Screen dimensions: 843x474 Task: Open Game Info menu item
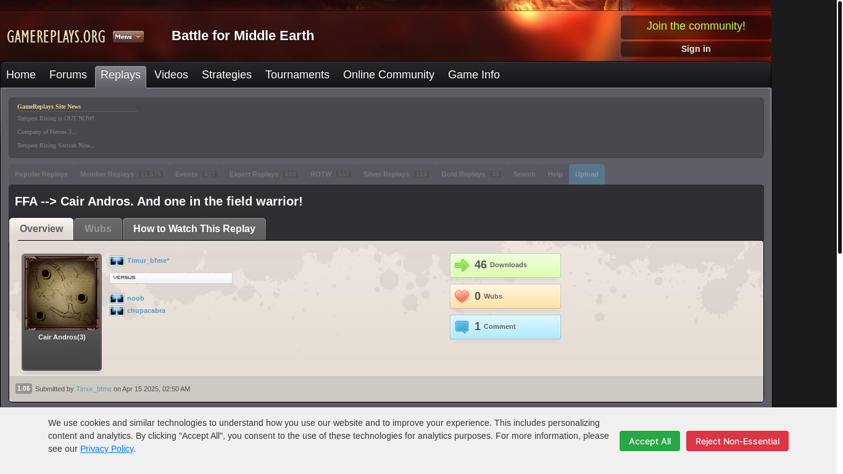coord(474,75)
